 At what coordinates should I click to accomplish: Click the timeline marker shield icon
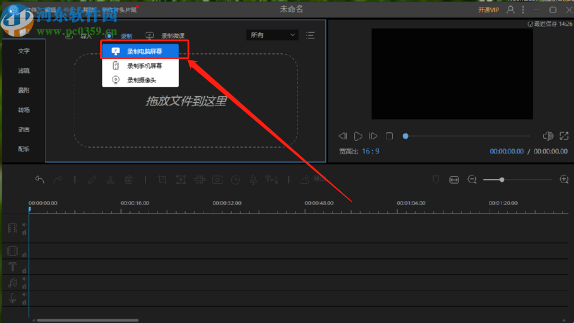tap(436, 179)
